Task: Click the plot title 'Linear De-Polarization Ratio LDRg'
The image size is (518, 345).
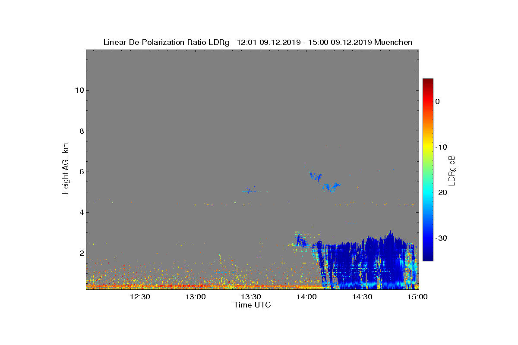Action: click(x=167, y=42)
